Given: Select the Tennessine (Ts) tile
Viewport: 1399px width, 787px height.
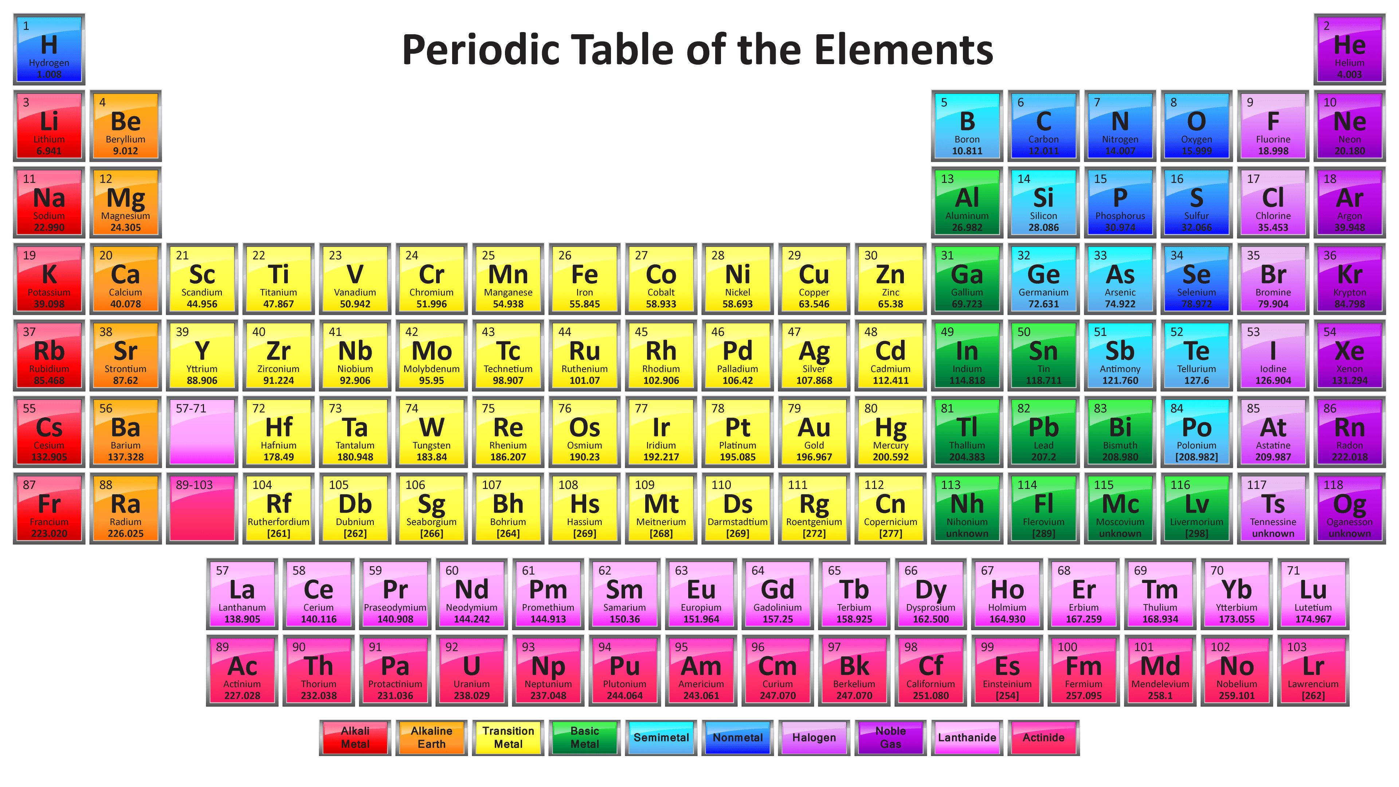Looking at the screenshot, I should 1273,509.
